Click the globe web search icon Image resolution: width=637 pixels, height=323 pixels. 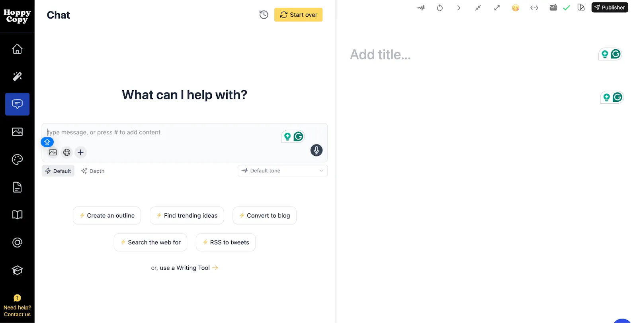[x=67, y=152]
